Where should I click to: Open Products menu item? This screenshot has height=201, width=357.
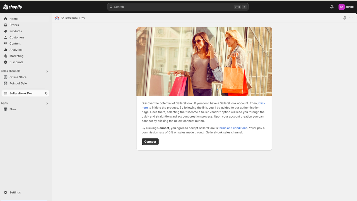click(x=26, y=31)
